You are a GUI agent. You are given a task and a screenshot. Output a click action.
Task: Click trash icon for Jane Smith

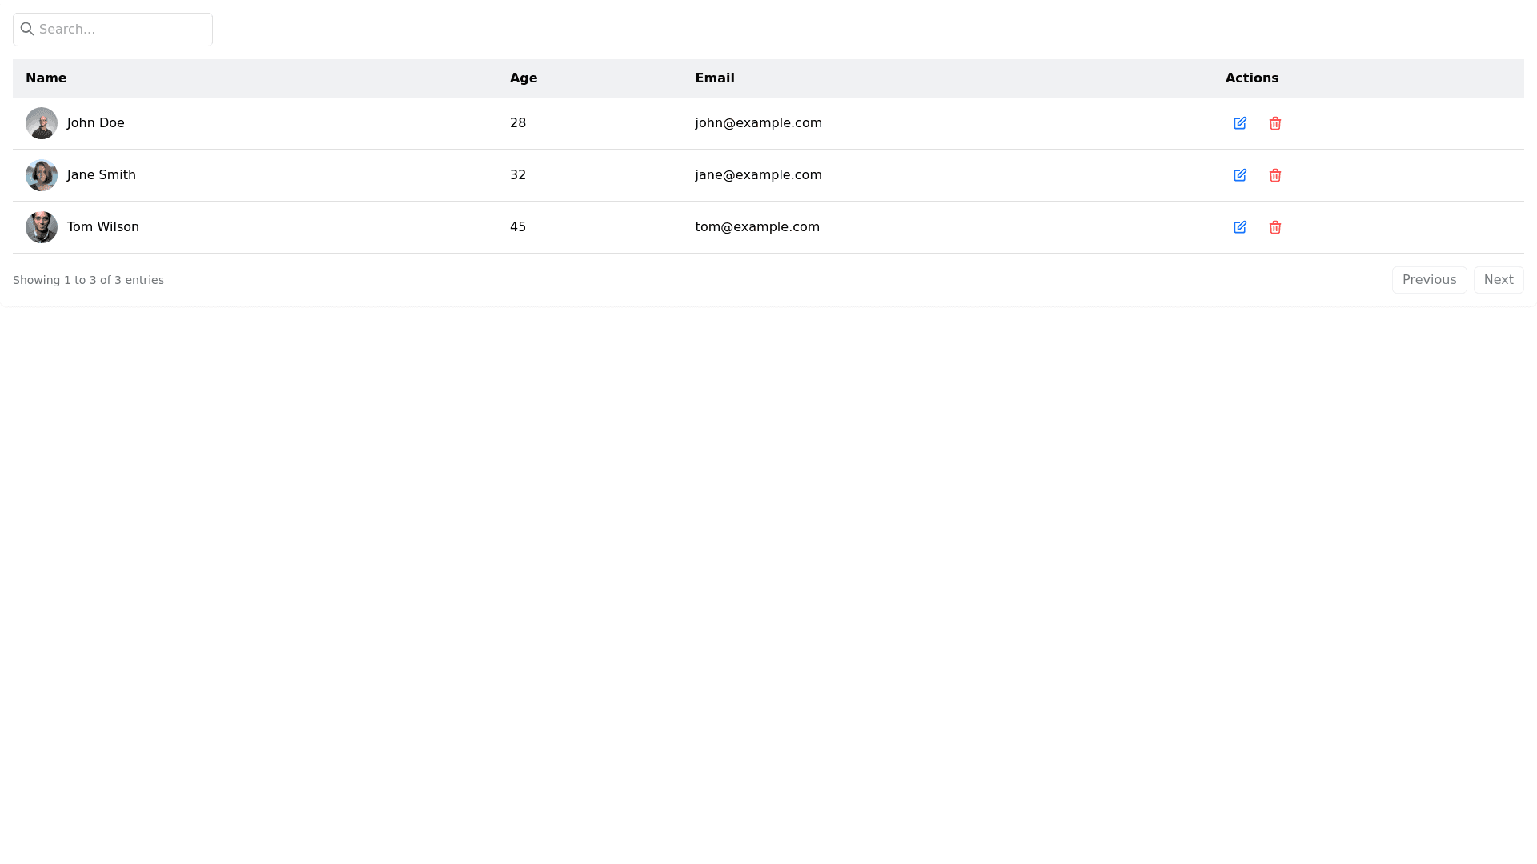pos(1274,175)
